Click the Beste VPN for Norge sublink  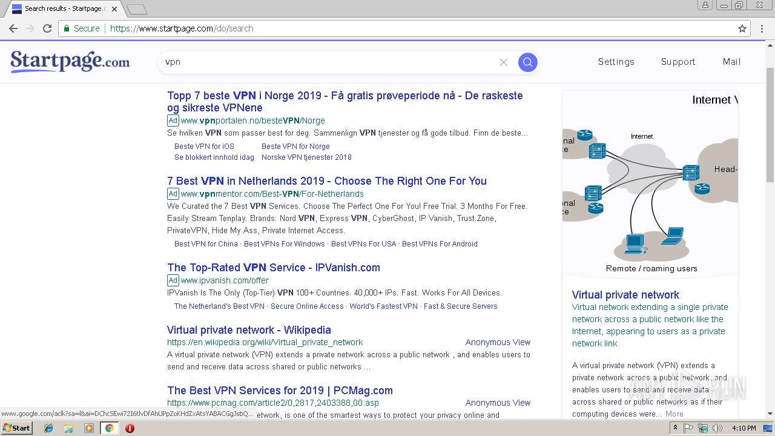(295, 147)
